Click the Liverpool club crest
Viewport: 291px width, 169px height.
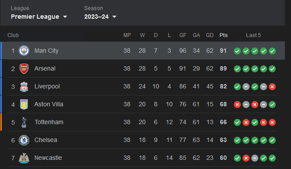[24, 87]
